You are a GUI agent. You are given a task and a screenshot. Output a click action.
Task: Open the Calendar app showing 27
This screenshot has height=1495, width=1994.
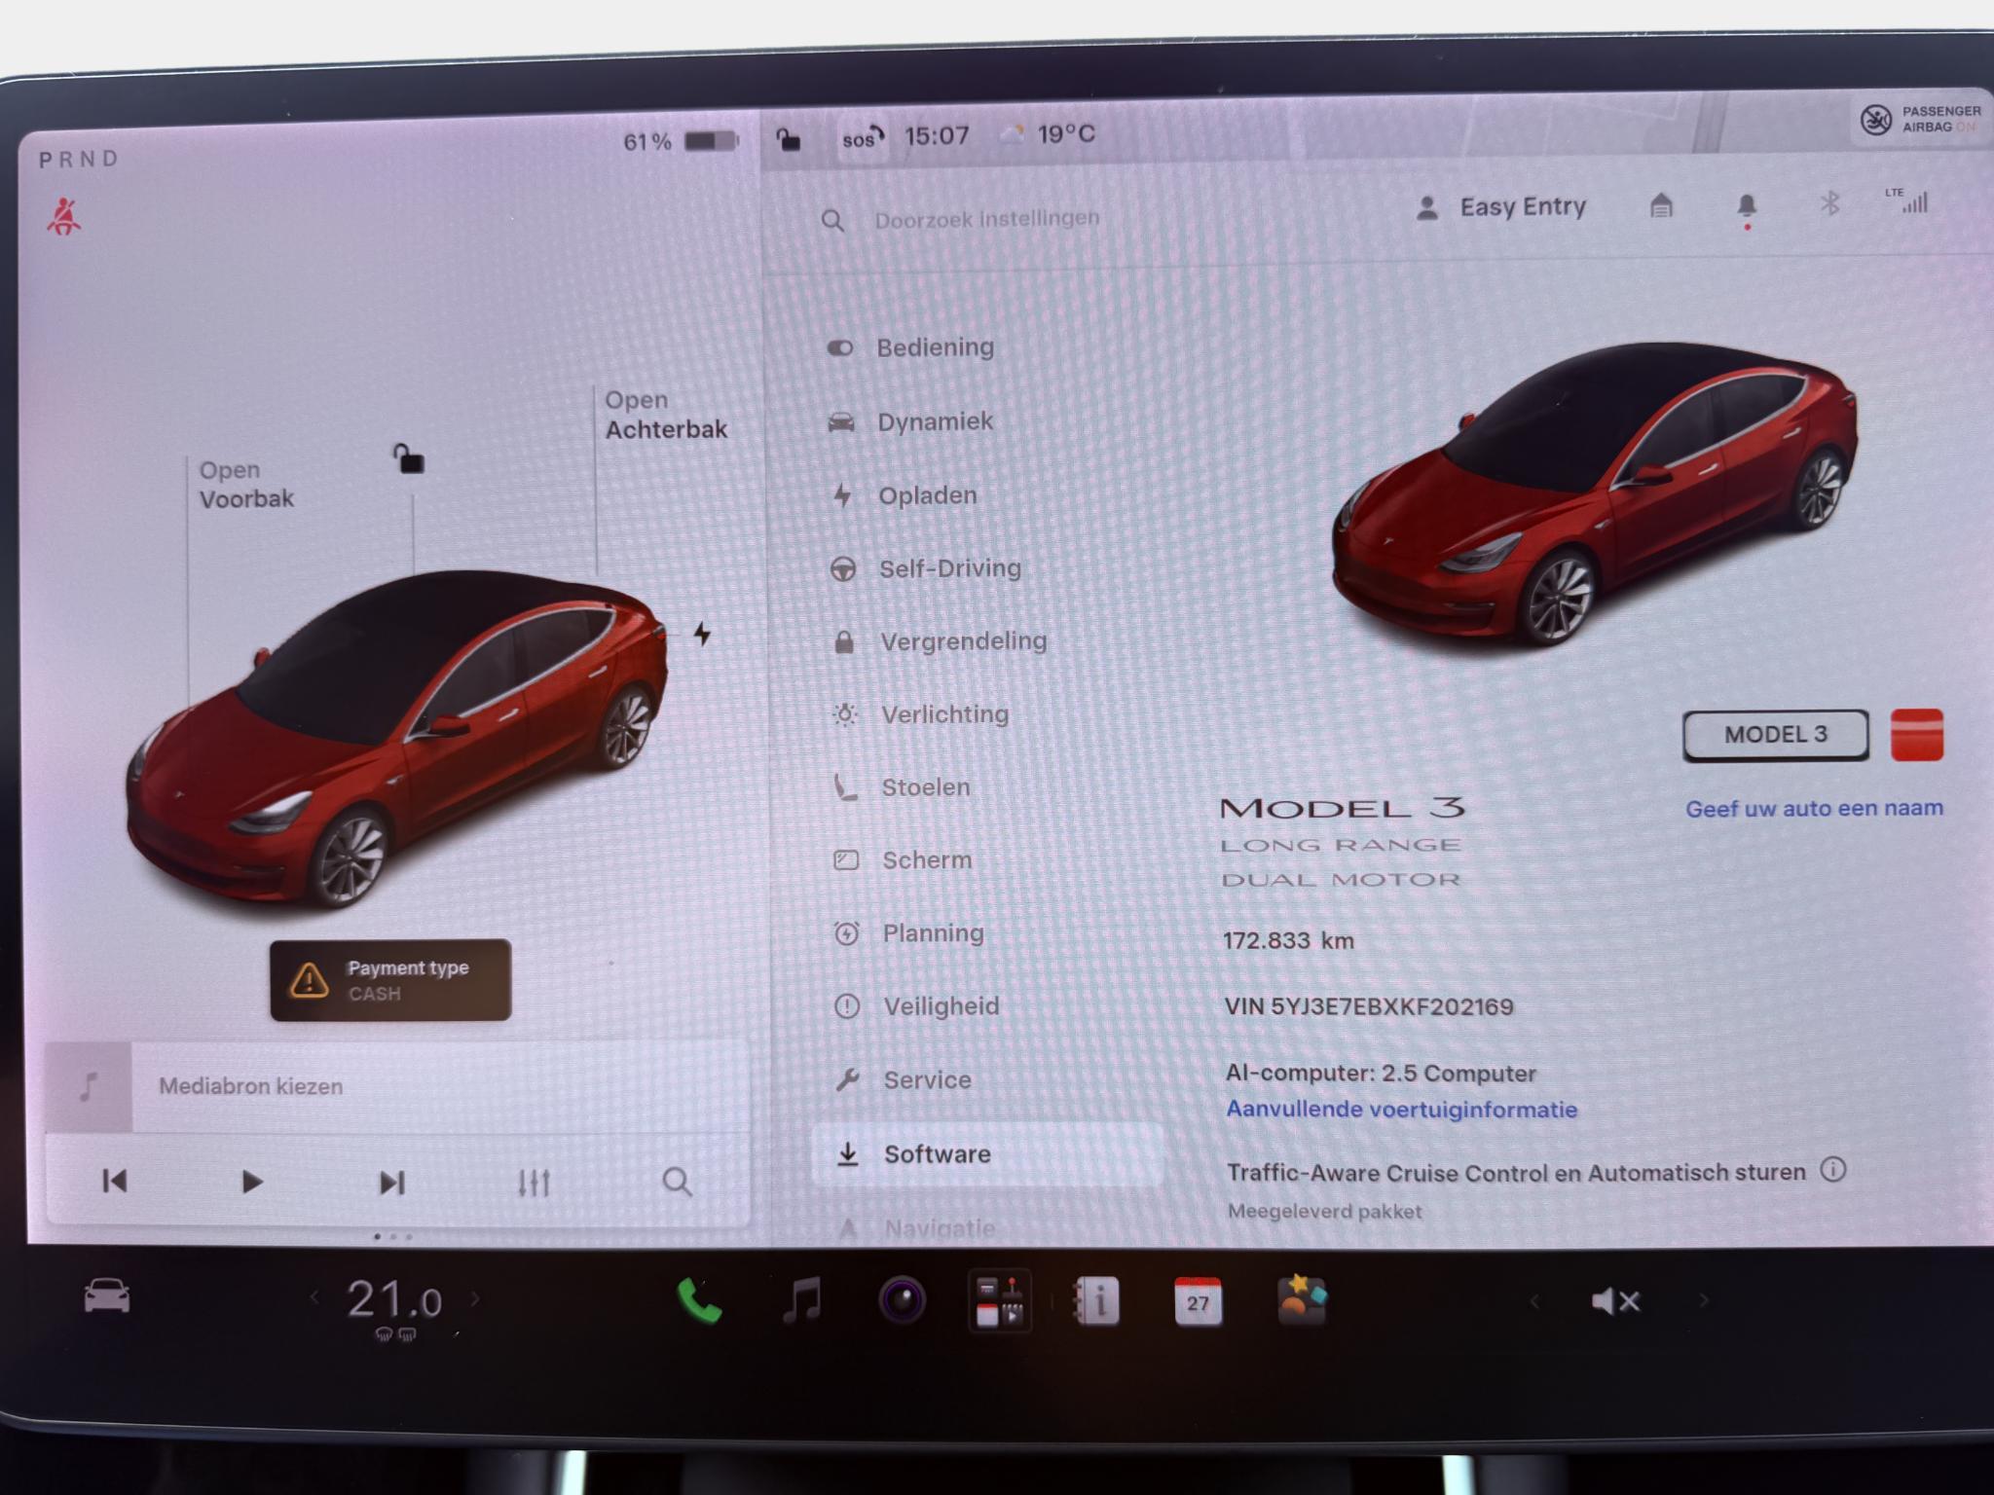click(x=1198, y=1301)
